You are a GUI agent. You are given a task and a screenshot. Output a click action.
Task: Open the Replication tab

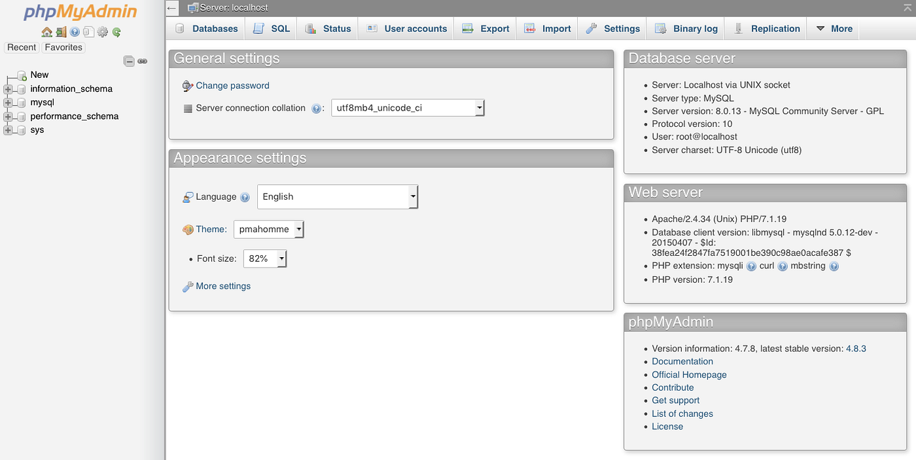coord(767,29)
